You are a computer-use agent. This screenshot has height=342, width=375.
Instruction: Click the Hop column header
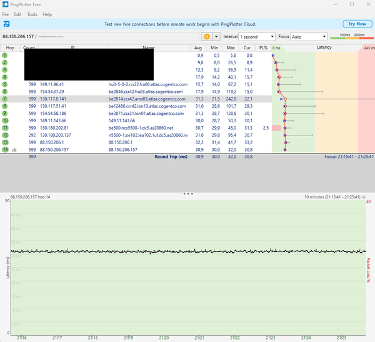[10, 48]
